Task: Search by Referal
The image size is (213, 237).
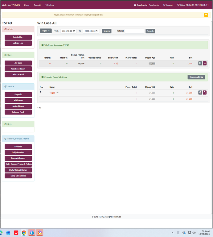Action: (x=150, y=31)
